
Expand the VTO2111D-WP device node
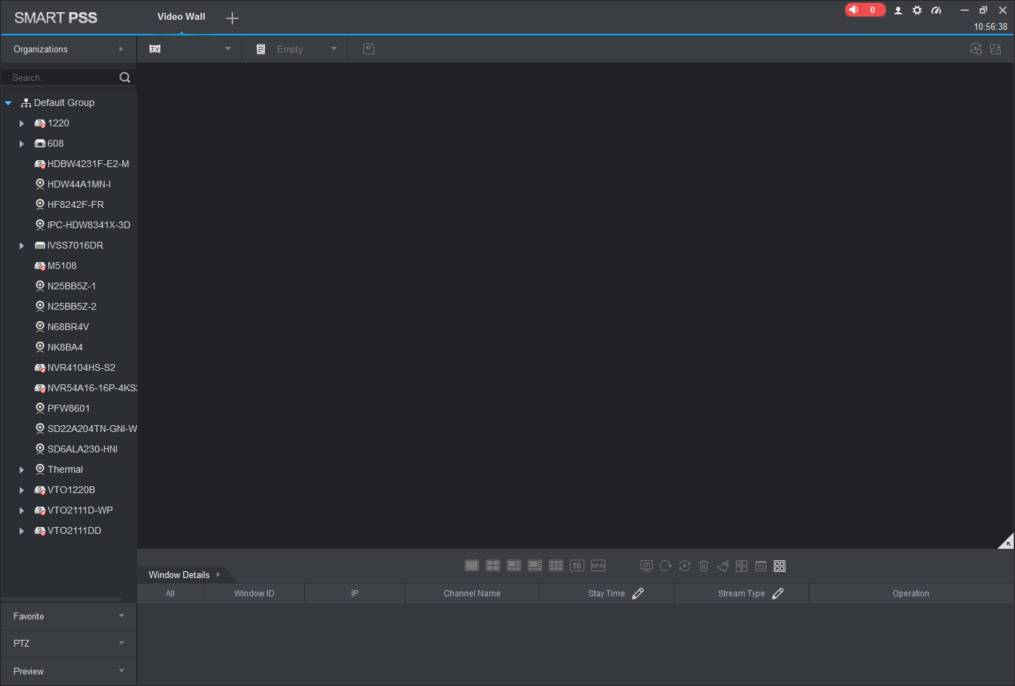22,511
